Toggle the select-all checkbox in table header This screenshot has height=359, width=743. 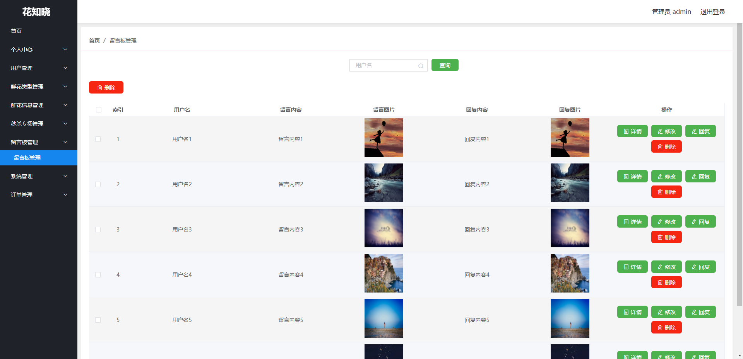click(x=99, y=110)
